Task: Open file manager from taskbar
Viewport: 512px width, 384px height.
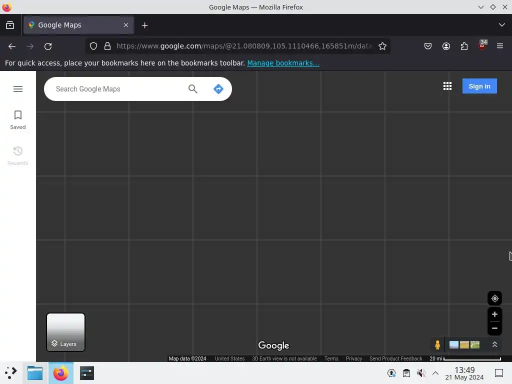Action: [35, 373]
